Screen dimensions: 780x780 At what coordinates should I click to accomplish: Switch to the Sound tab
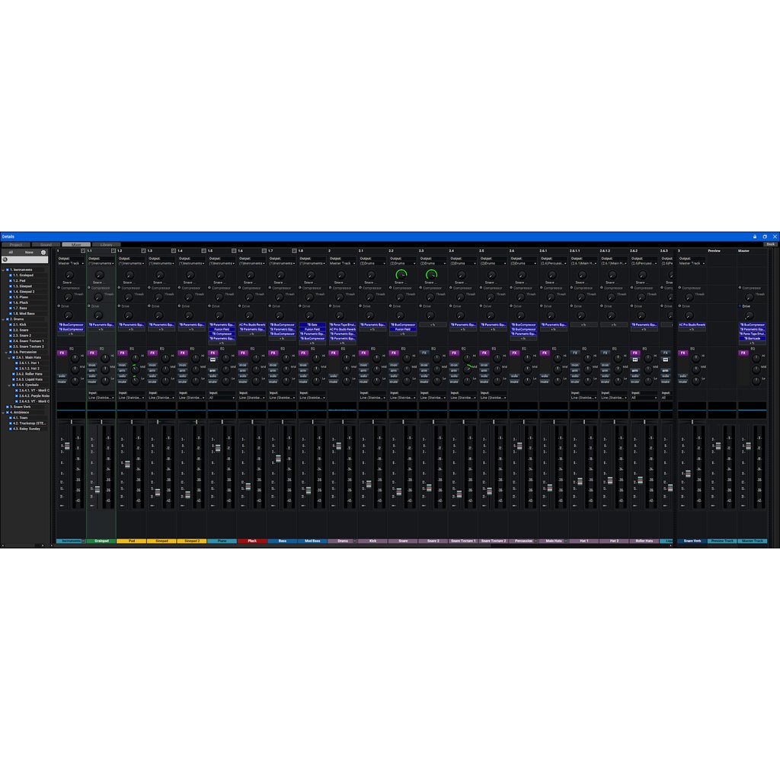coord(46,245)
